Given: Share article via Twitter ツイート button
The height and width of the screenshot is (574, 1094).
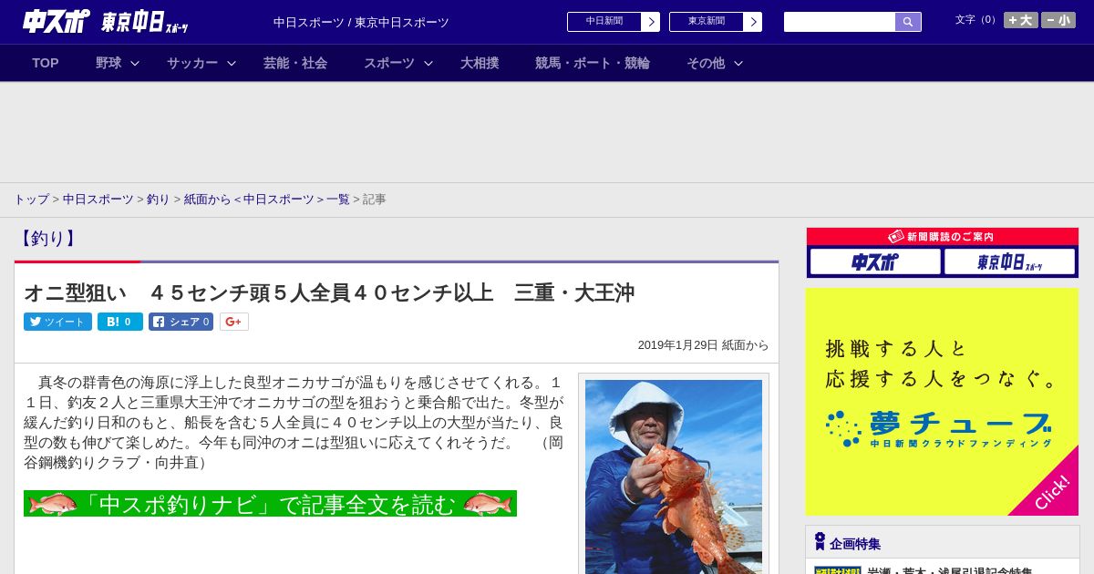Looking at the screenshot, I should (57, 322).
